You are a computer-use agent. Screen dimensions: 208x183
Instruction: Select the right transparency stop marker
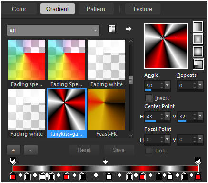click(x=198, y=161)
